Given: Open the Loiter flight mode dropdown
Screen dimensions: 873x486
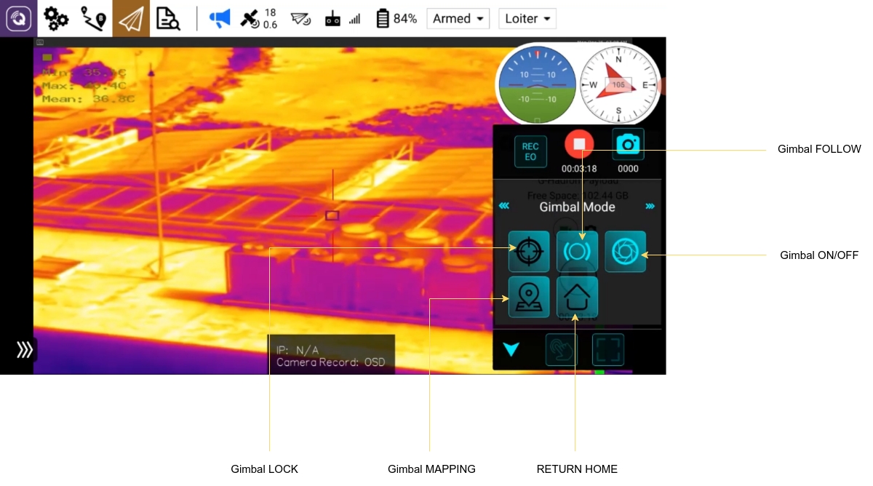Looking at the screenshot, I should click(527, 19).
